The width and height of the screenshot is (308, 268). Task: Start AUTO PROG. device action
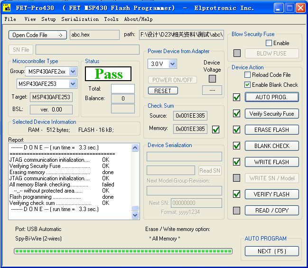pyautogui.click(x=272, y=97)
